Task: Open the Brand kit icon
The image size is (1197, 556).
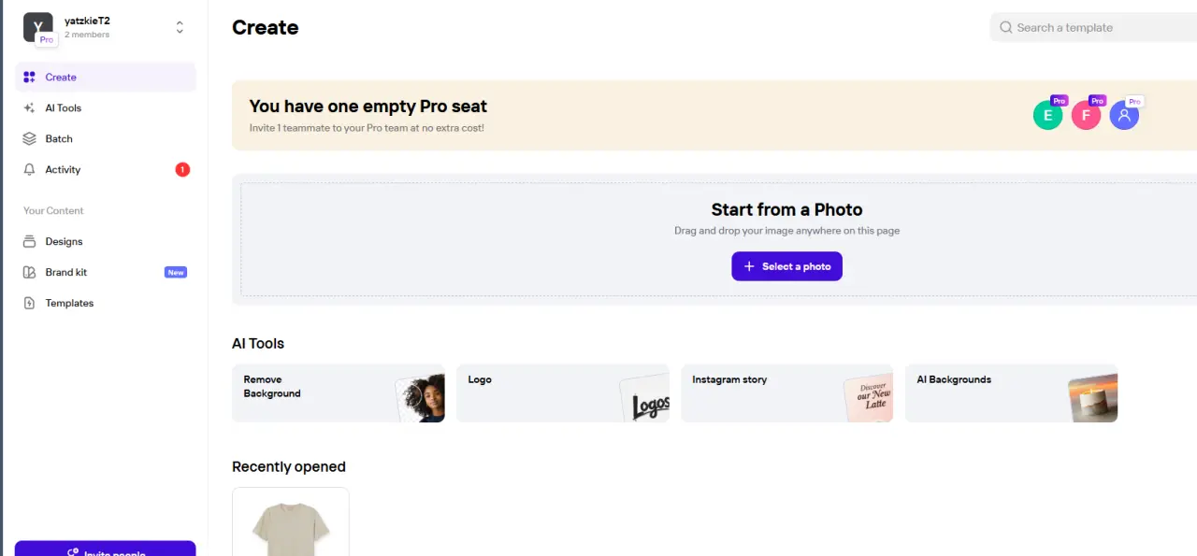Action: (x=29, y=273)
